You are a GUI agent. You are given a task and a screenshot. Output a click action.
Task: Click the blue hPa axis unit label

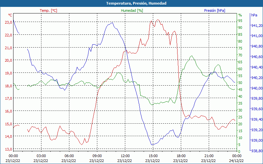point(254,15)
